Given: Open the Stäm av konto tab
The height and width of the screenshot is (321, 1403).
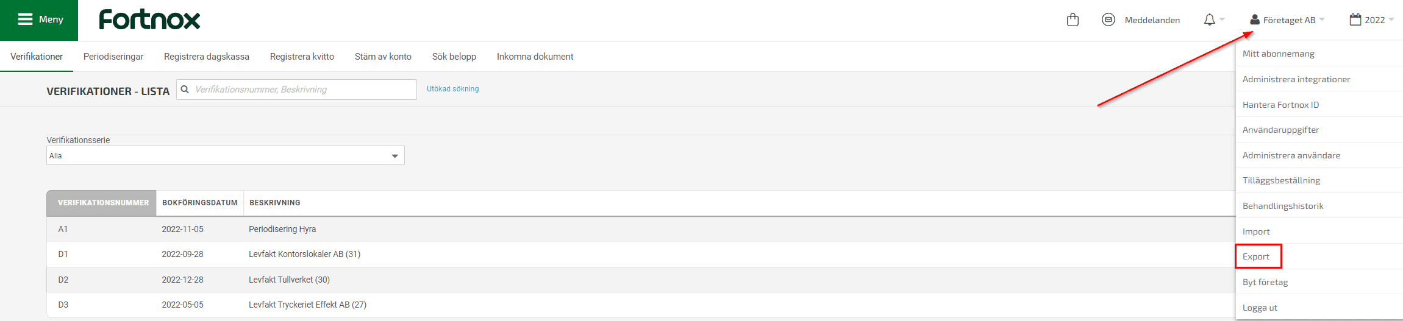Looking at the screenshot, I should tap(383, 57).
